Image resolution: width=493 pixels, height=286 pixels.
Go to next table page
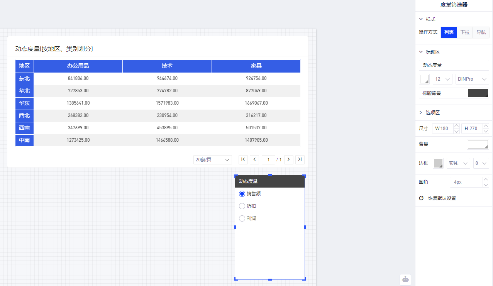click(x=288, y=159)
